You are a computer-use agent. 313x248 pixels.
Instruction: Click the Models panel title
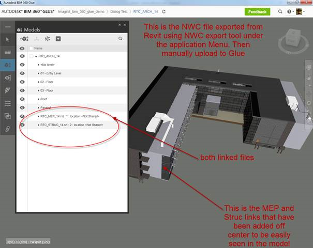coord(32,29)
